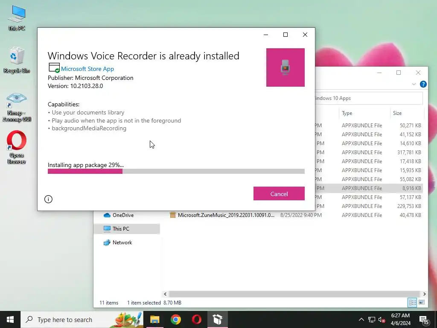Viewport: 437px width, 328px height.
Task: Show hidden system tray icons
Action: point(361,319)
